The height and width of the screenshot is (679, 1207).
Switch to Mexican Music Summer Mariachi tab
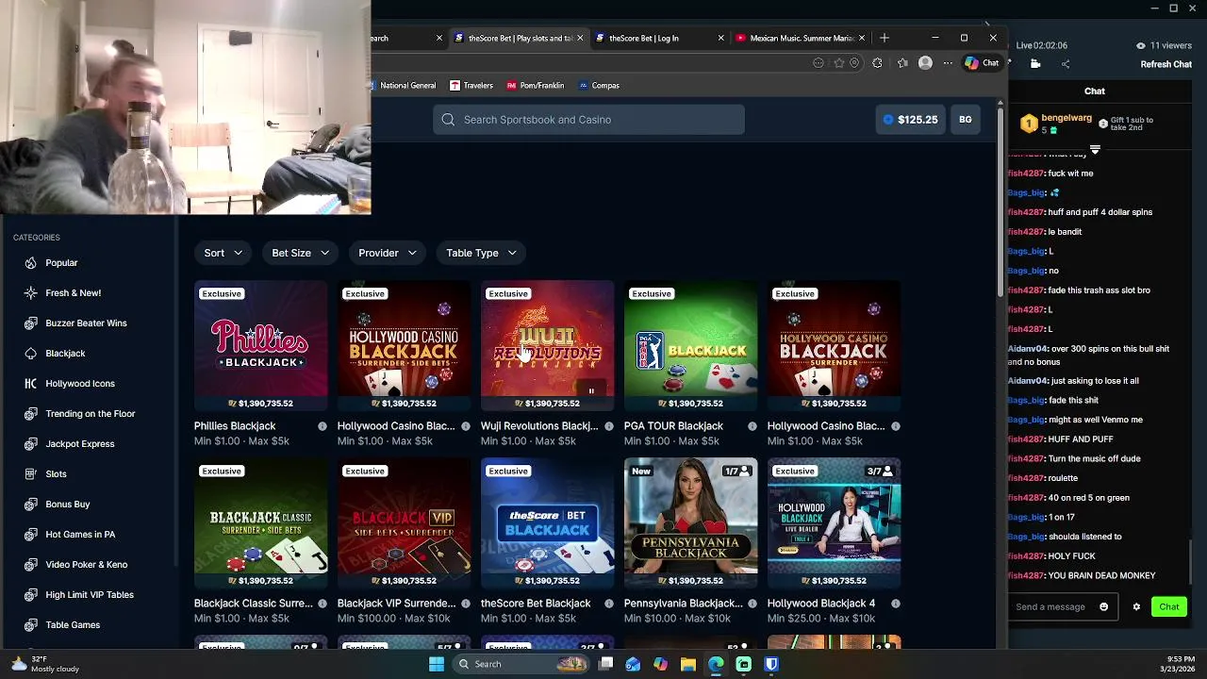pyautogui.click(x=800, y=38)
